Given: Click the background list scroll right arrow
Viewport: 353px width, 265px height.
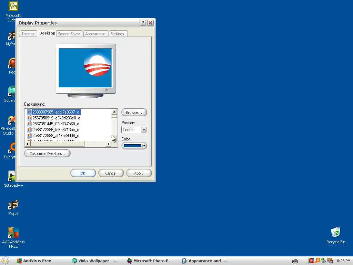Looking at the screenshot, I should pos(109,144).
